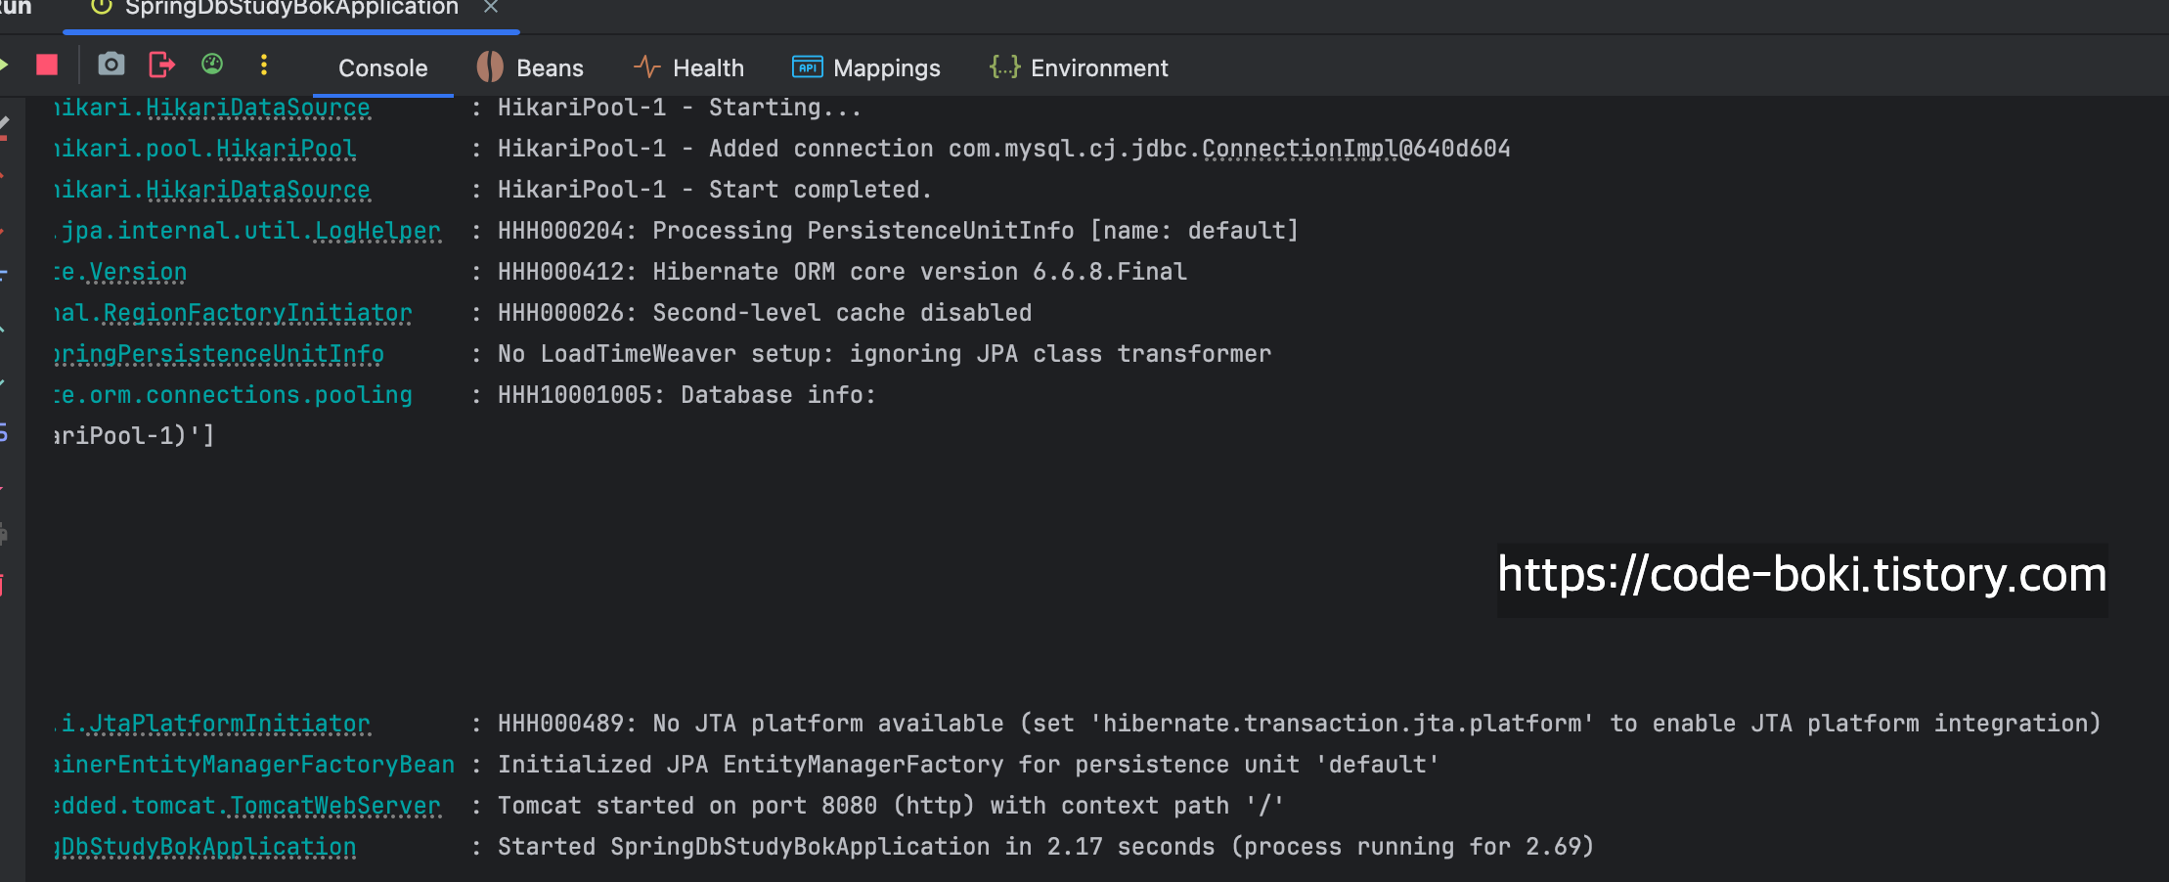Click 'Second-level cache disabled' log text
The width and height of the screenshot is (2169, 882).
pyautogui.click(x=842, y=313)
